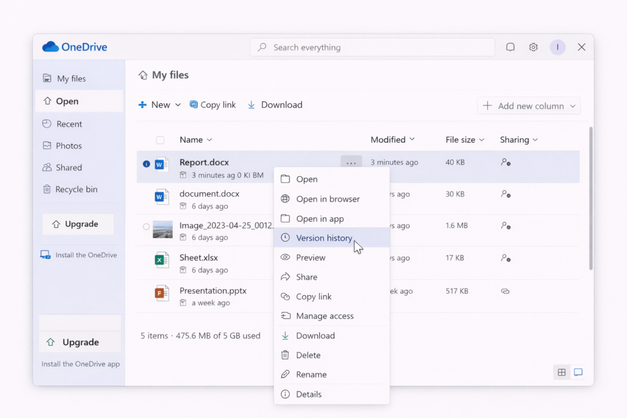
Task: Click the sharing icon in the Image_2023 row
Action: (505, 226)
